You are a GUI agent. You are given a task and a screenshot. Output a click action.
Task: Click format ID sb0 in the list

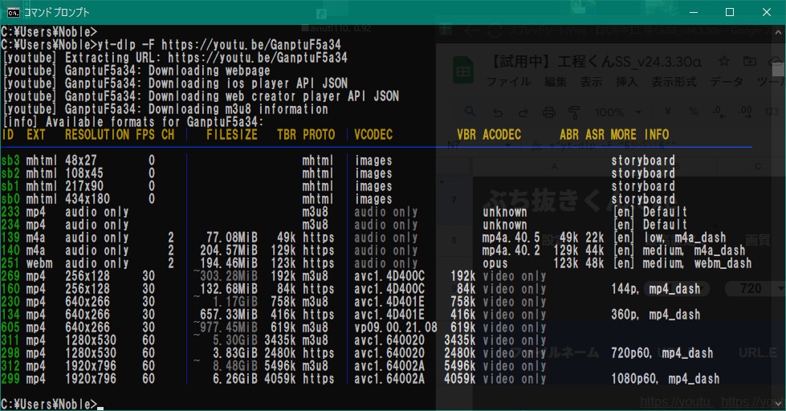coord(10,199)
